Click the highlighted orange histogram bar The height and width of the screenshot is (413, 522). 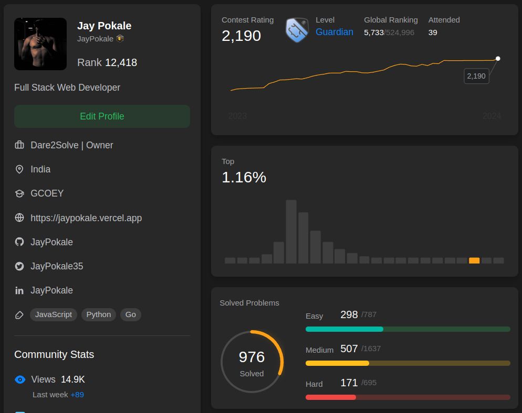(474, 260)
